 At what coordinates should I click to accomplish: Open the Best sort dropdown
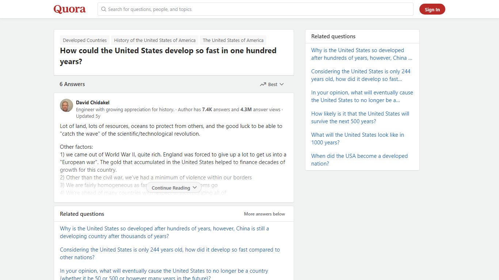pyautogui.click(x=272, y=84)
